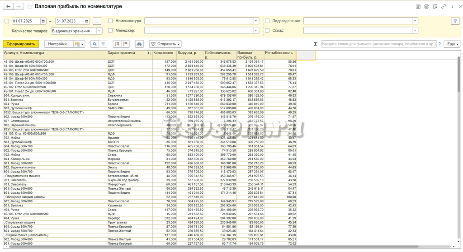The height and width of the screenshot is (252, 463).
Task: Click the funnel filter button at right
Action: click(x=455, y=21)
